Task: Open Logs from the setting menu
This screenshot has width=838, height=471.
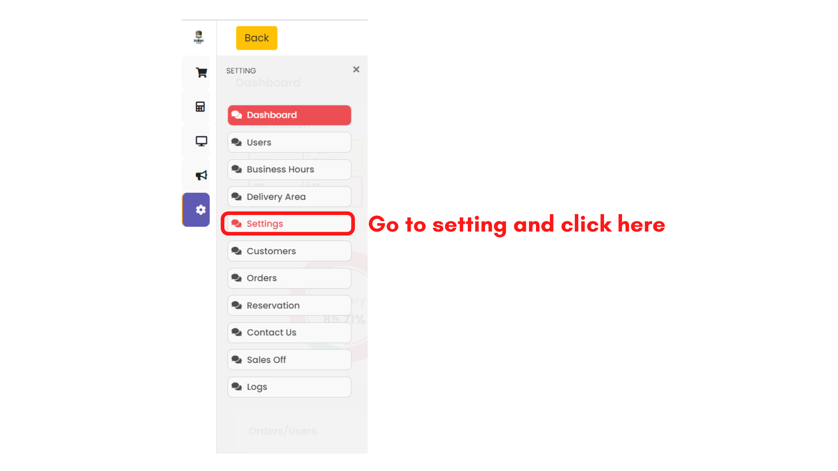Action: pos(289,387)
